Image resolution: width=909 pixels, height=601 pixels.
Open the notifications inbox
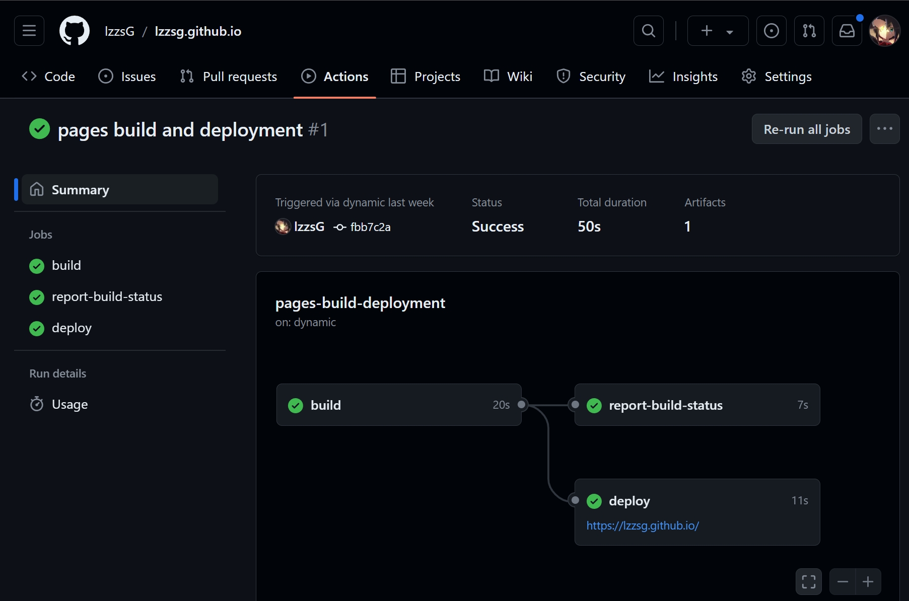pos(847,31)
